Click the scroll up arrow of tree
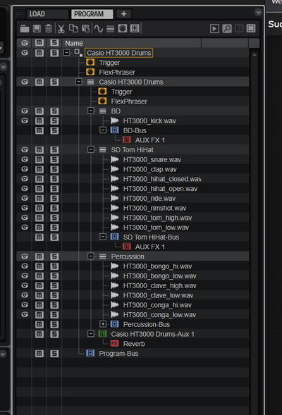 (x=255, y=55)
